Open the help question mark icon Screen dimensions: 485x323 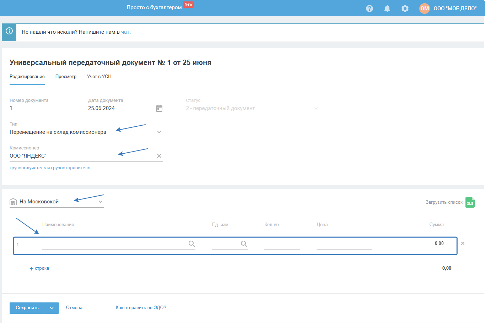click(x=370, y=9)
